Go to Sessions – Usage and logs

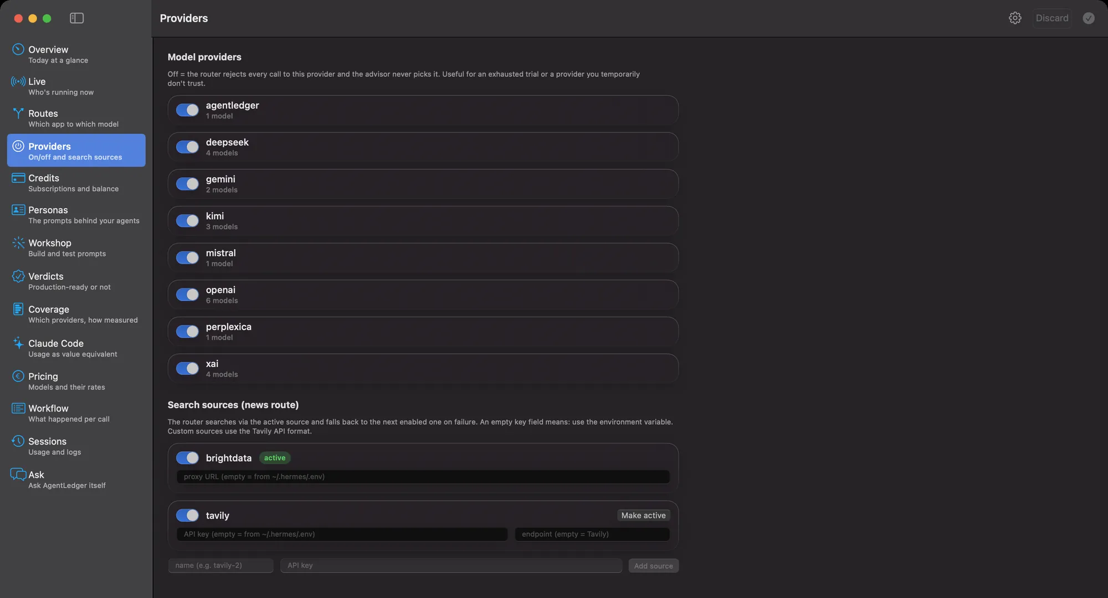tap(76, 446)
